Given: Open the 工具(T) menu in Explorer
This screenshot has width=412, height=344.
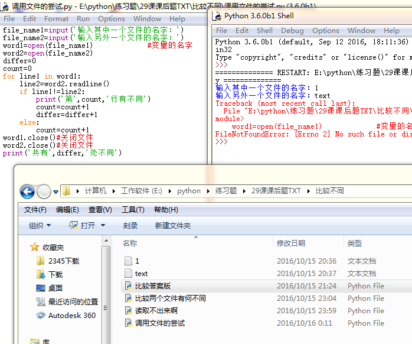Looking at the screenshot, I should (133, 210).
